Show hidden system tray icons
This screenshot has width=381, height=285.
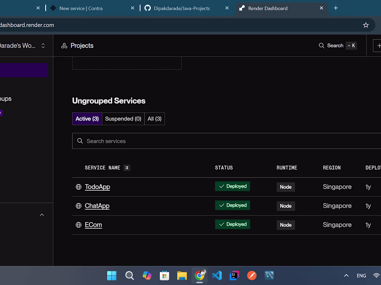(346, 276)
